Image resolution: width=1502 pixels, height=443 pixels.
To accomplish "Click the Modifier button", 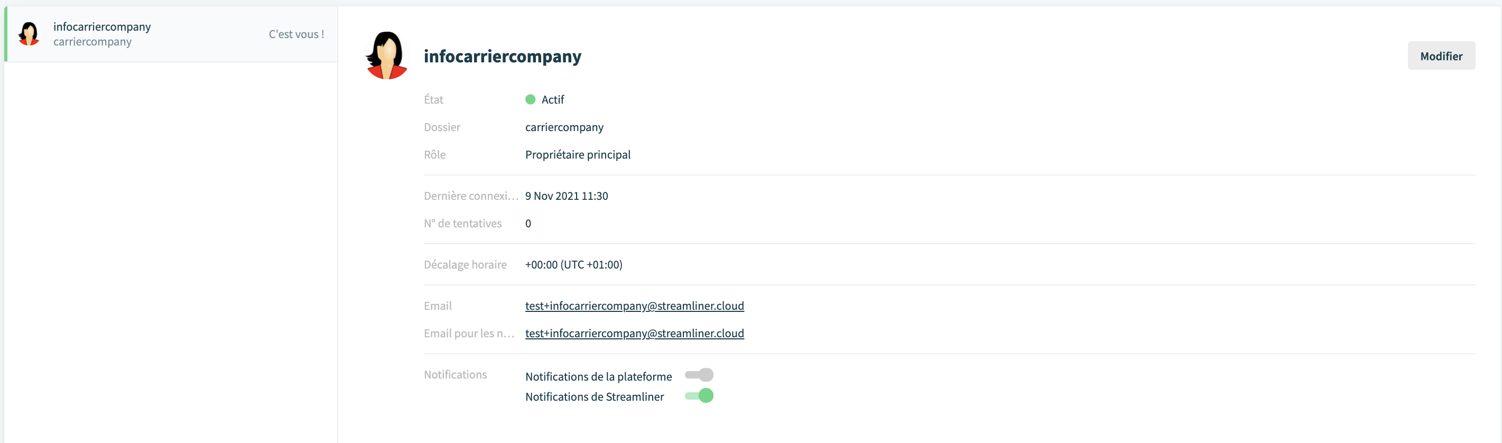I will (x=1441, y=56).
